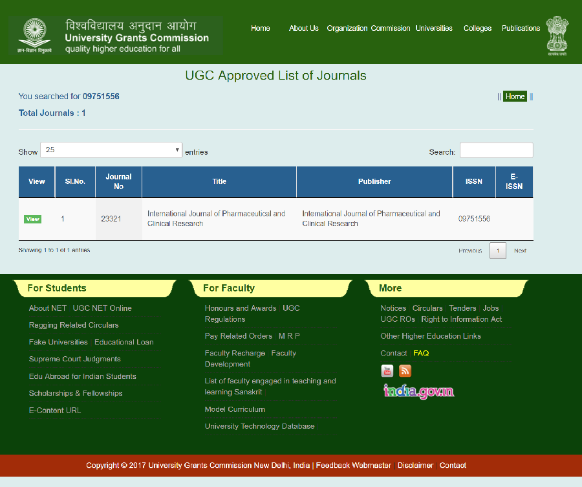Open Contact link in More section
Image resolution: width=582 pixels, height=487 pixels.
coord(393,353)
